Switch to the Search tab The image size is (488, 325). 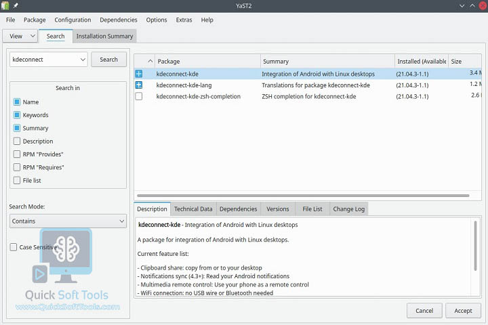pyautogui.click(x=56, y=36)
